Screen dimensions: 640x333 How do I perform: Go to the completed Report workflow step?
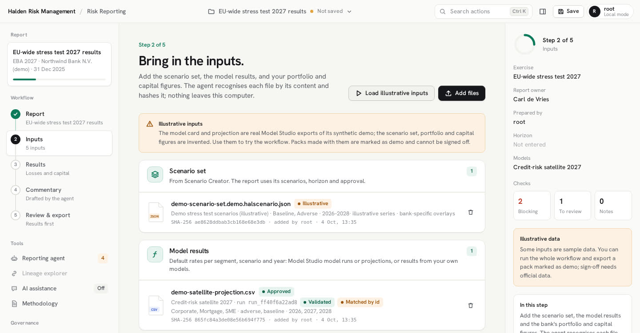click(59, 118)
